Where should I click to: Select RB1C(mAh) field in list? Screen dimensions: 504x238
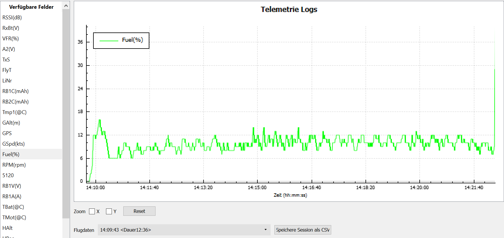click(16, 91)
